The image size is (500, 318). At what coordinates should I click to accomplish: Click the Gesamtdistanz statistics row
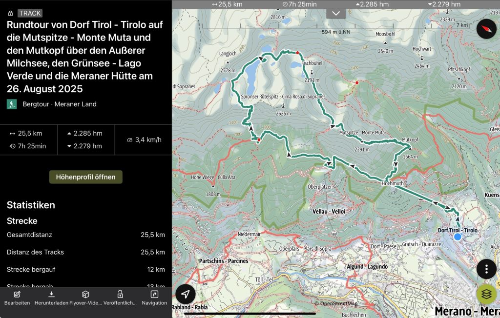[x=86, y=235]
